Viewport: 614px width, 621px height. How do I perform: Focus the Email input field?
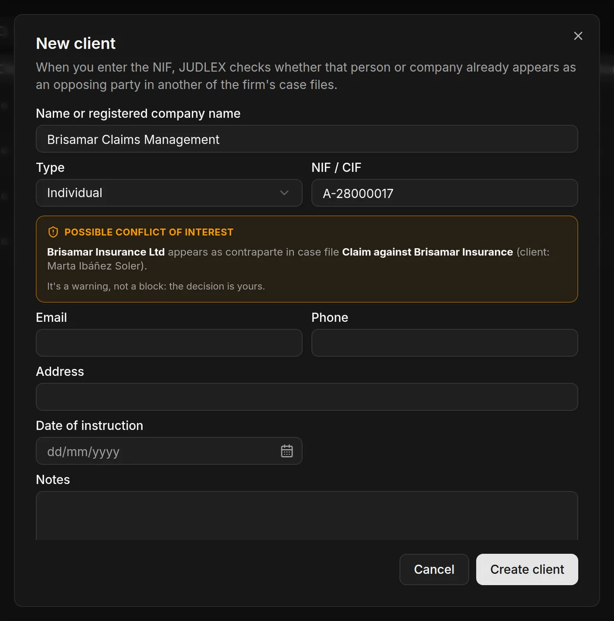tap(169, 343)
